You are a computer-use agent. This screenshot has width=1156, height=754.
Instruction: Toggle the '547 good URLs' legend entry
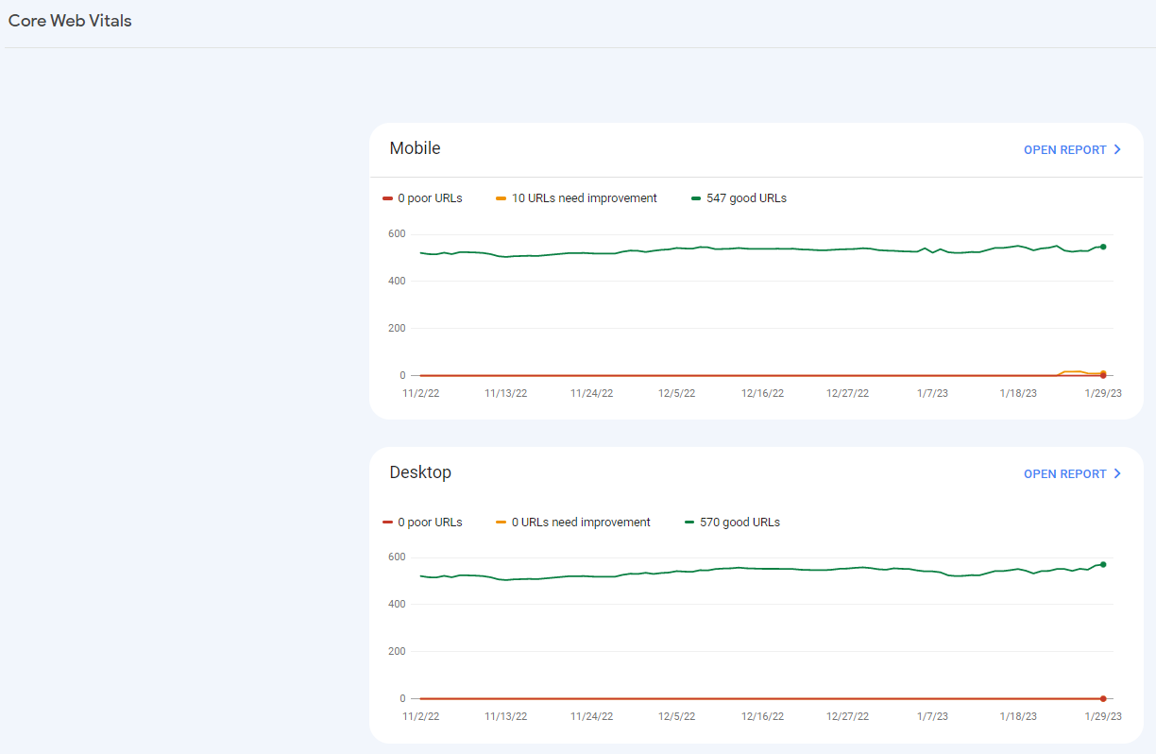point(746,198)
